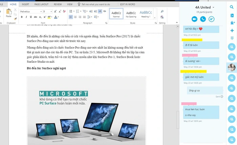The height and width of the screenshot is (145, 237).
Task: Click the Skype plus new chat icon
Action: (232, 31)
